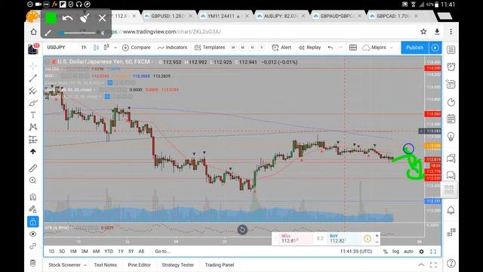The image size is (483, 272).
Task: Open the candlestick chart style selector
Action: [x=96, y=48]
